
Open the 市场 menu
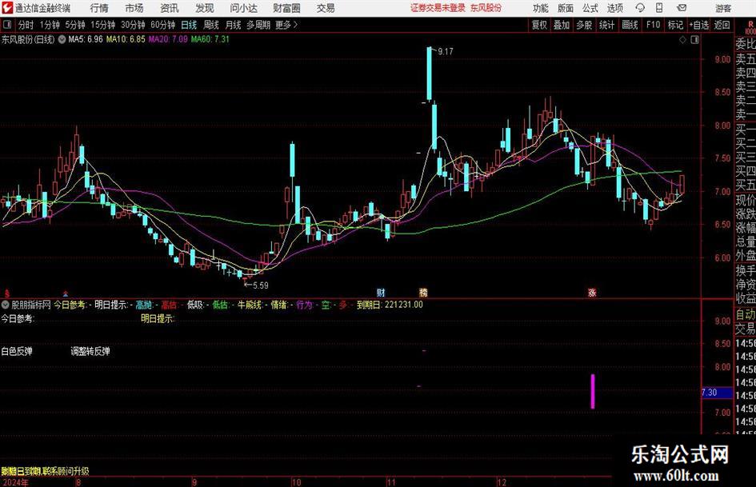tap(134, 8)
